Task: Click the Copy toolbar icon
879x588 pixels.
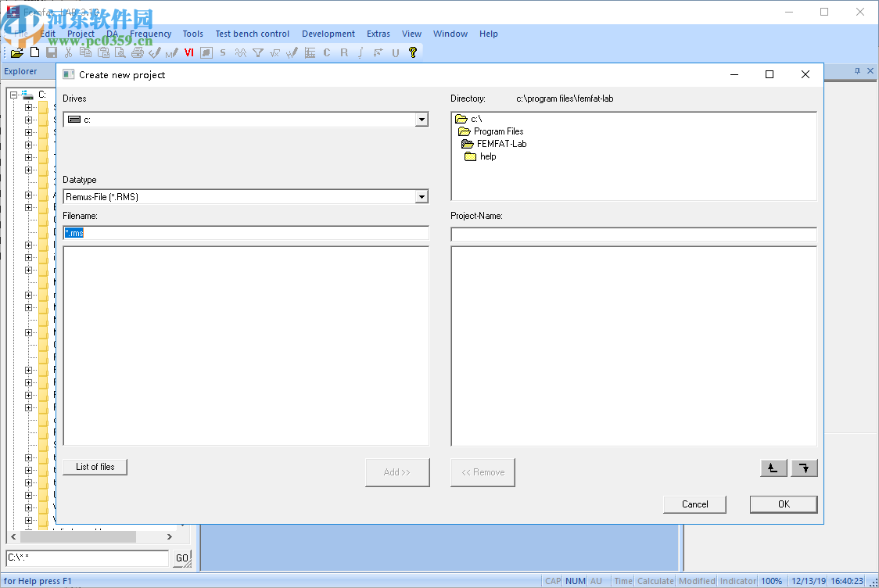Action: [x=86, y=52]
